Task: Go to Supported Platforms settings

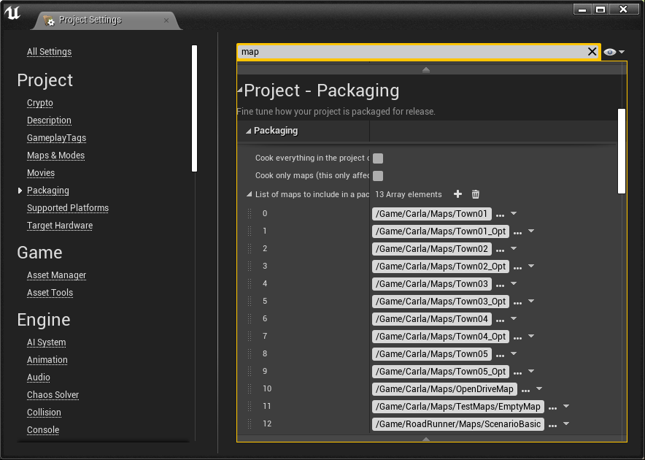Action: pos(68,208)
